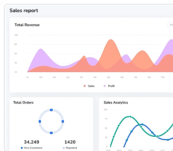Click the 'Repeated' label
The width and height of the screenshot is (173, 151).
coord(71,148)
